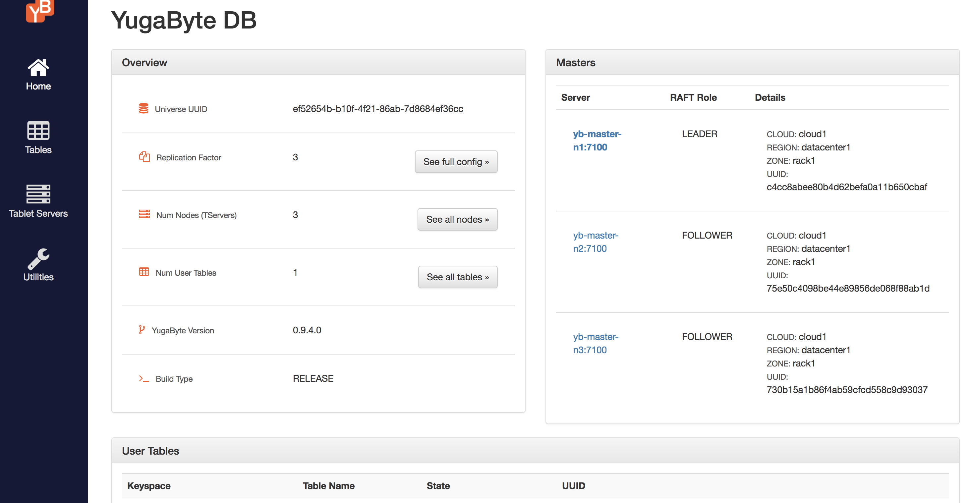Screen dimensions: 969x503
Task: Open the Home sidebar icon
Action: (x=38, y=68)
